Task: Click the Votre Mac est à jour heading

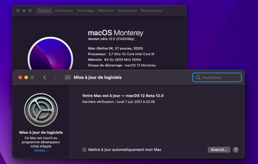Action: pos(123,96)
